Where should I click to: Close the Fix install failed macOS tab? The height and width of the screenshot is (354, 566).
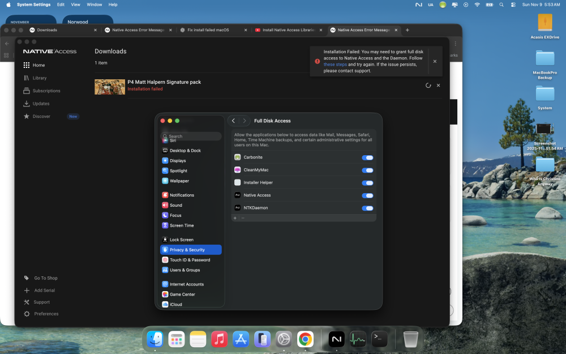point(246,30)
